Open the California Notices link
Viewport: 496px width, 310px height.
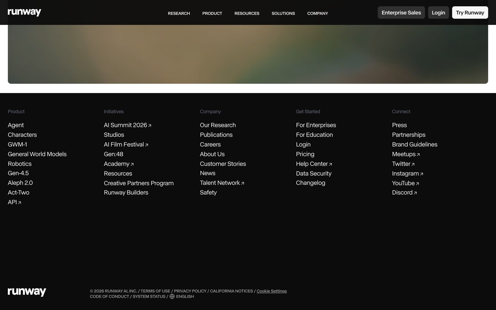point(231,291)
